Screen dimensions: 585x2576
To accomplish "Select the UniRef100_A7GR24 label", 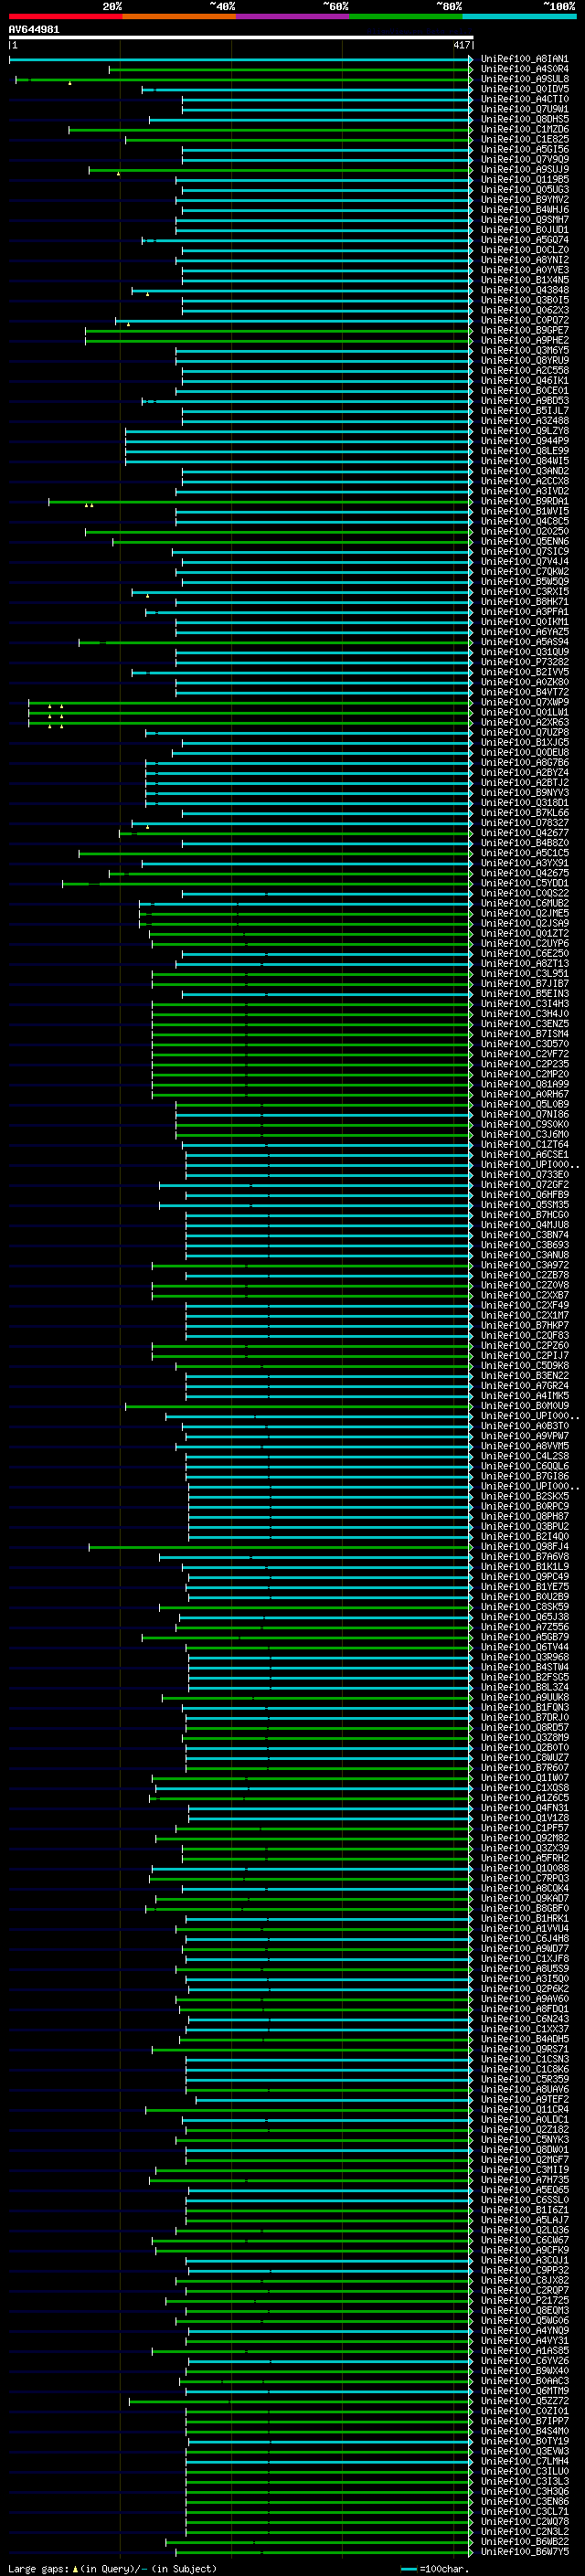I will pyautogui.click(x=525, y=1386).
